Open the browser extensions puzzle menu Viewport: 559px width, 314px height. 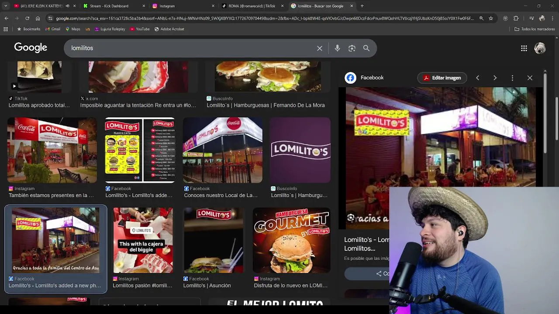[x=516, y=18]
